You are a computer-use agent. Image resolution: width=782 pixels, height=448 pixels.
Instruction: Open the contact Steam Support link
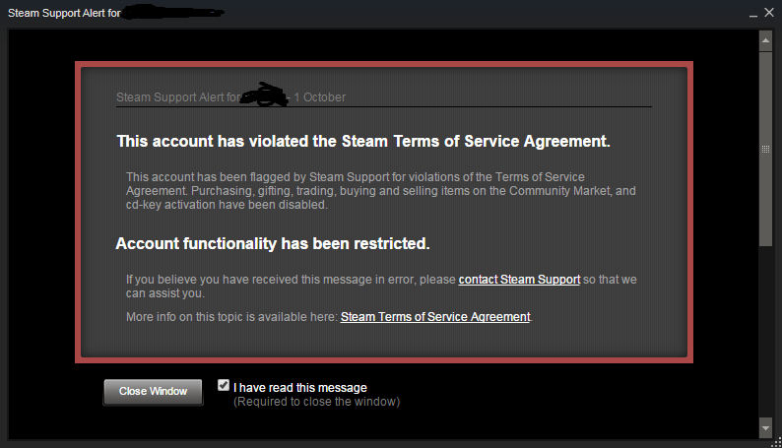pyautogui.click(x=519, y=280)
